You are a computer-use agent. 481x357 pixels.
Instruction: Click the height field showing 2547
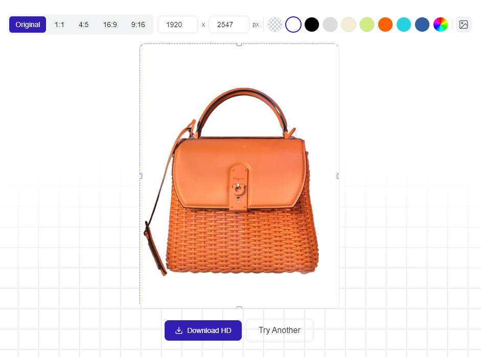pyautogui.click(x=229, y=25)
